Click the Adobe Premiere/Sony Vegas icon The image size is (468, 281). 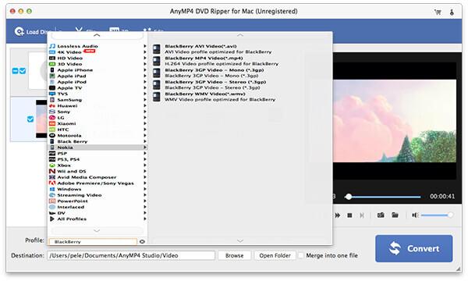(52, 183)
